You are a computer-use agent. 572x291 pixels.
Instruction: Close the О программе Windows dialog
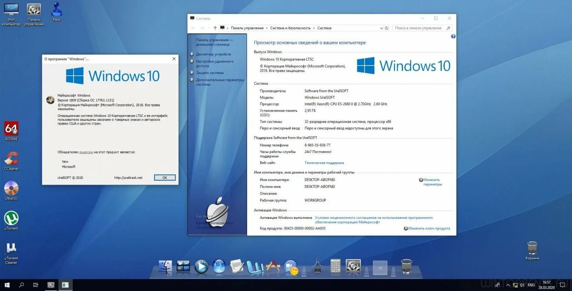[x=174, y=58]
